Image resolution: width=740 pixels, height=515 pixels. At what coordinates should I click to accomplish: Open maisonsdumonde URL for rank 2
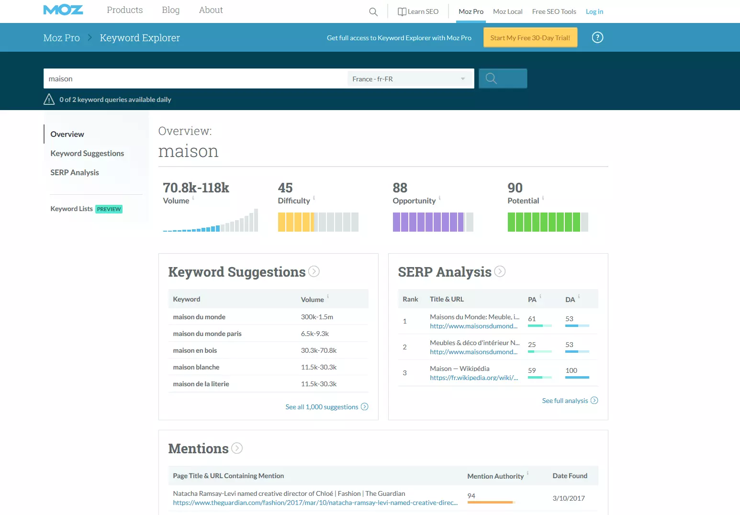click(473, 352)
